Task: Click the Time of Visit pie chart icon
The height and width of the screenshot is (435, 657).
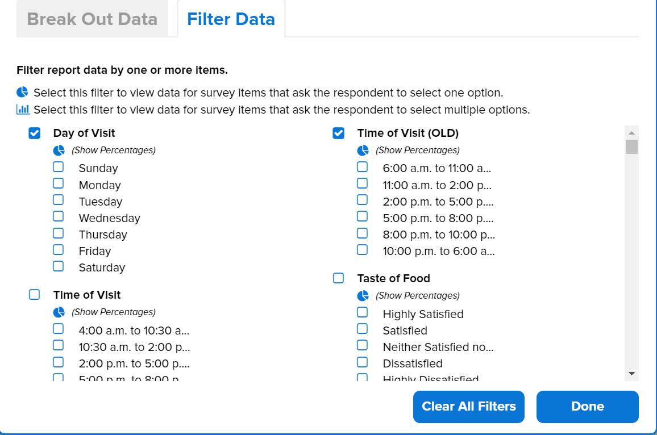Action: (x=59, y=312)
